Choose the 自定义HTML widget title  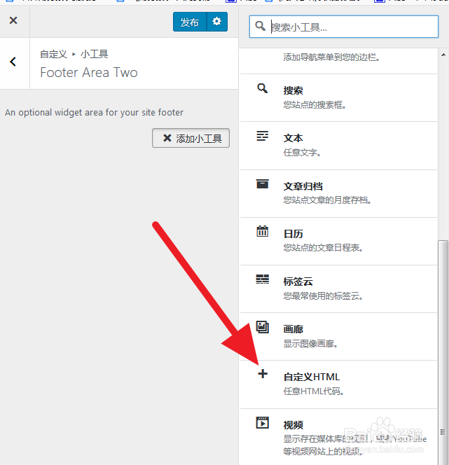tap(312, 377)
